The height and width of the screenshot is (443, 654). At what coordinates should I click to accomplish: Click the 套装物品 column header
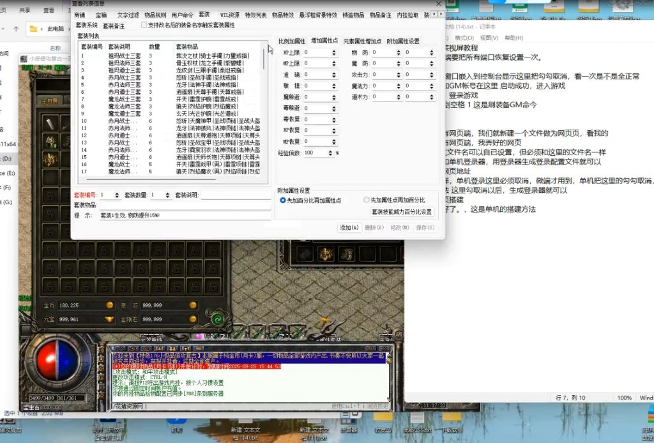click(187, 47)
